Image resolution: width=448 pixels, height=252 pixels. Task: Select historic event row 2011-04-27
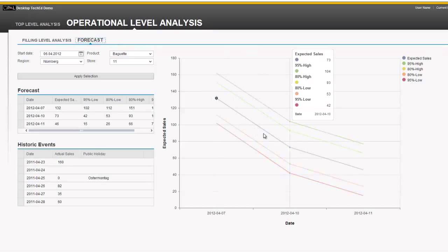[x=86, y=194]
